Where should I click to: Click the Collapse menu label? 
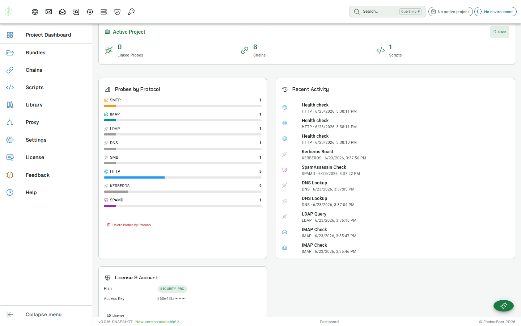coord(43,314)
